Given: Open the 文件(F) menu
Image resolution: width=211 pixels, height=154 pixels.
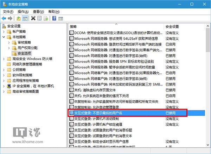Looking at the screenshot, I should pyautogui.click(x=8, y=12).
